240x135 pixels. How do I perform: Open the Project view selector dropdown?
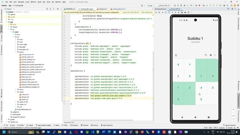click(x=9, y=9)
